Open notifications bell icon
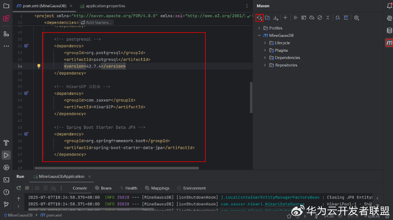Viewport: 393px width, 220px height. click(389, 6)
